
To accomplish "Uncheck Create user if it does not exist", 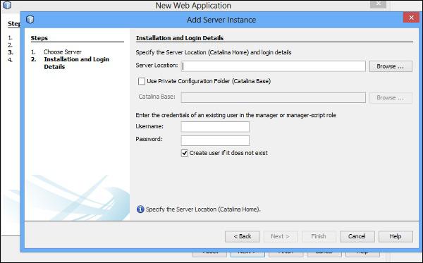I will click(x=185, y=153).
